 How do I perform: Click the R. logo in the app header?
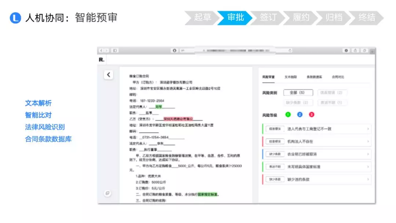tap(102, 60)
